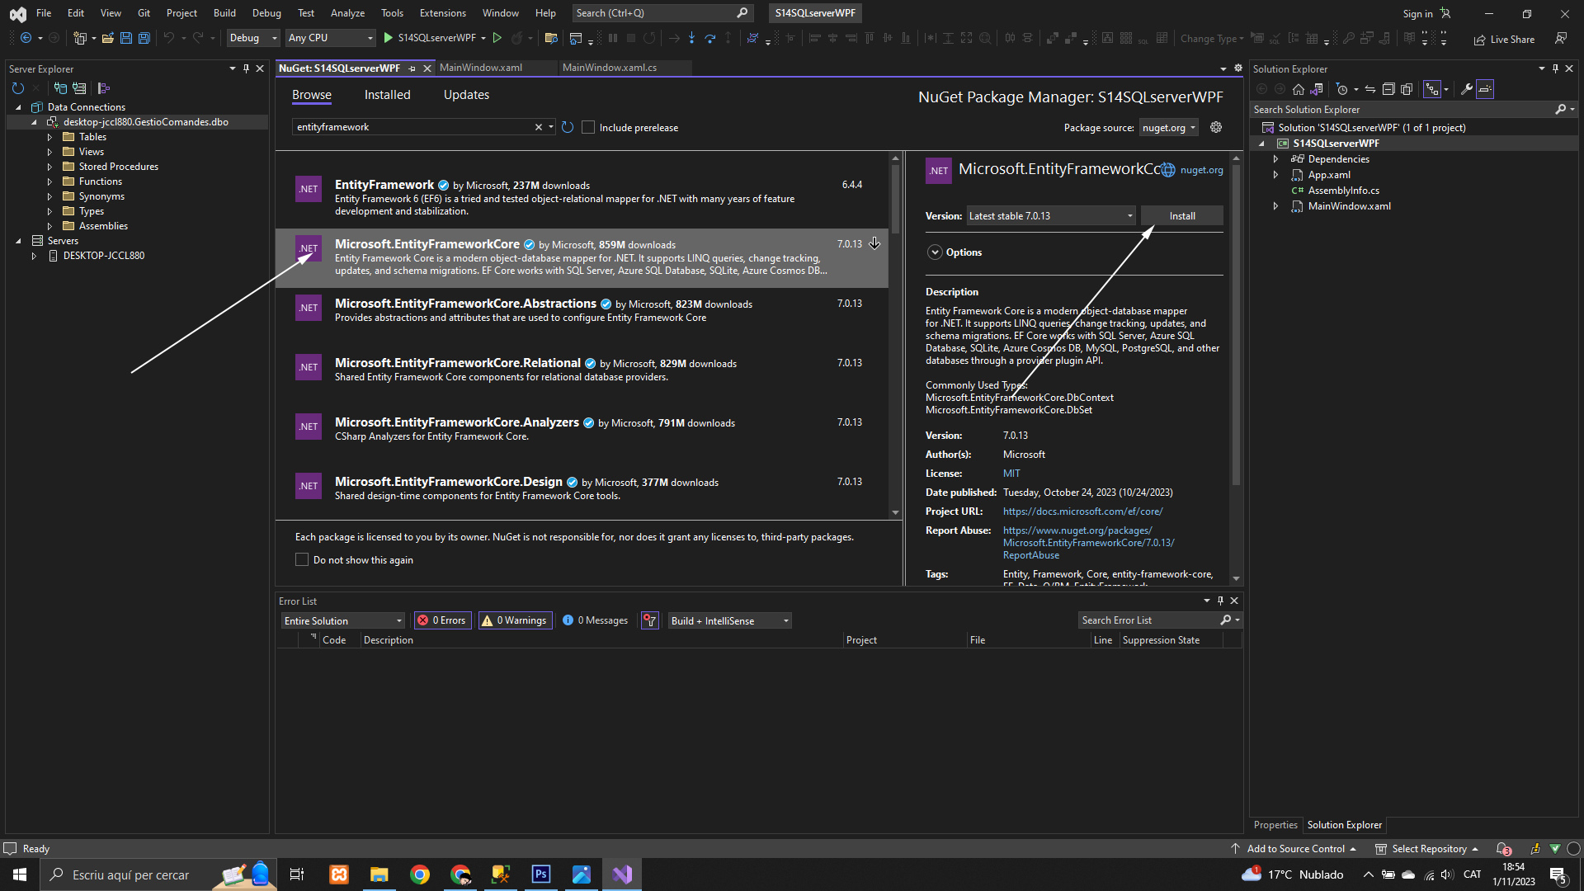Refresh the Server Explorer connections
Image resolution: width=1584 pixels, height=891 pixels.
18,88
